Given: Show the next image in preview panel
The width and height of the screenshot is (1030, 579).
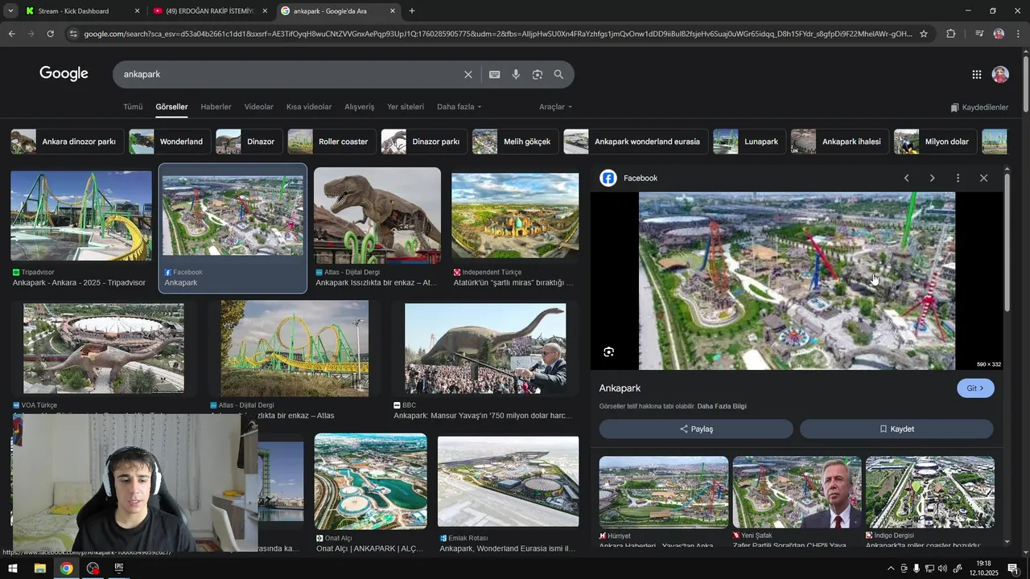Looking at the screenshot, I should click(x=932, y=178).
